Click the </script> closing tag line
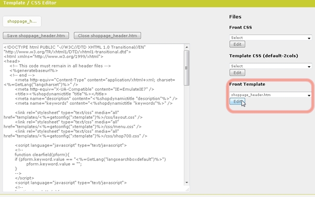This screenshot has height=197, width=315. point(24,178)
